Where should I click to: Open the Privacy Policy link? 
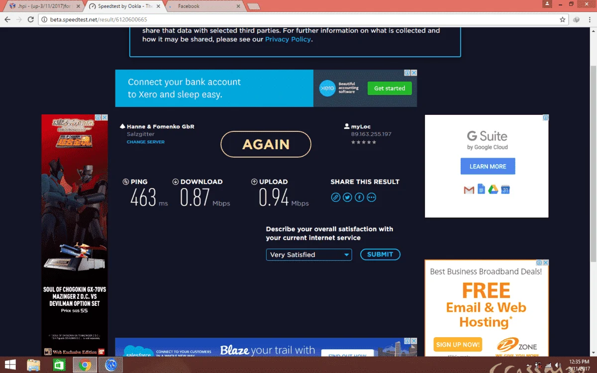pyautogui.click(x=288, y=39)
